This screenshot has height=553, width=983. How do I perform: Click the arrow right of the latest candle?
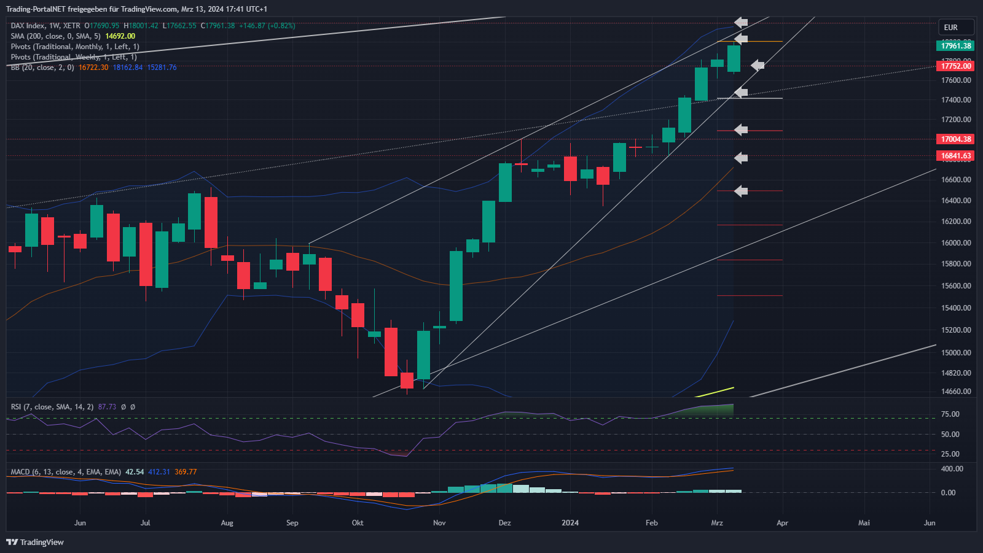coord(758,65)
